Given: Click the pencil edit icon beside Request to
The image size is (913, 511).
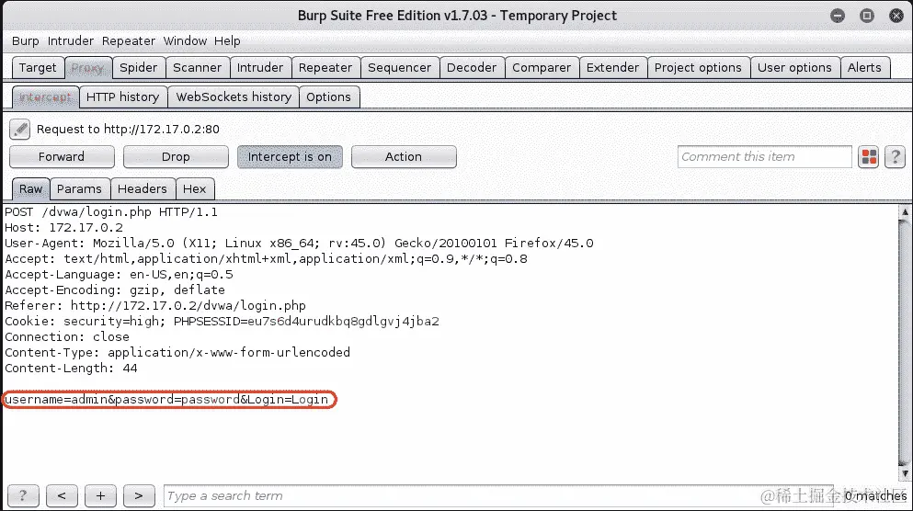Looking at the screenshot, I should point(20,130).
